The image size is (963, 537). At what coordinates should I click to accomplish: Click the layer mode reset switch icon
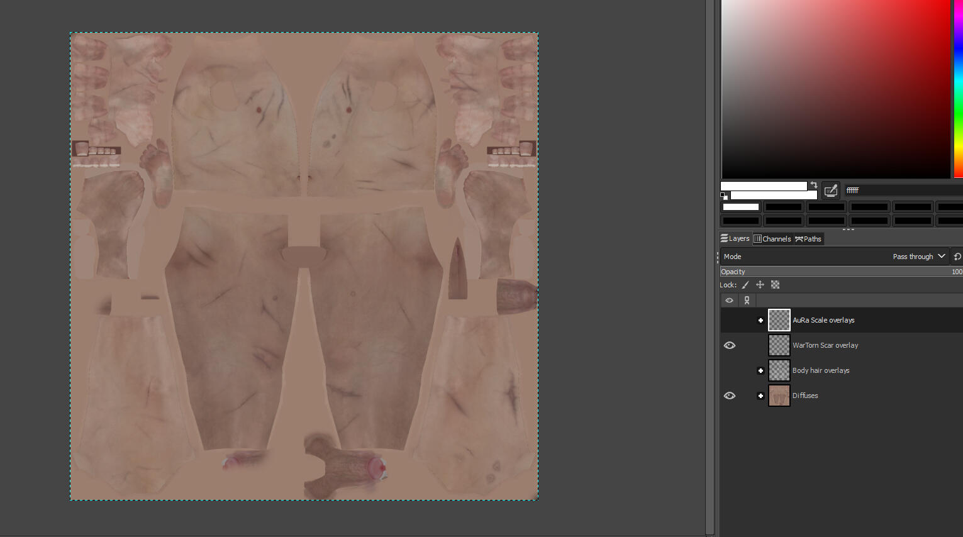click(957, 257)
